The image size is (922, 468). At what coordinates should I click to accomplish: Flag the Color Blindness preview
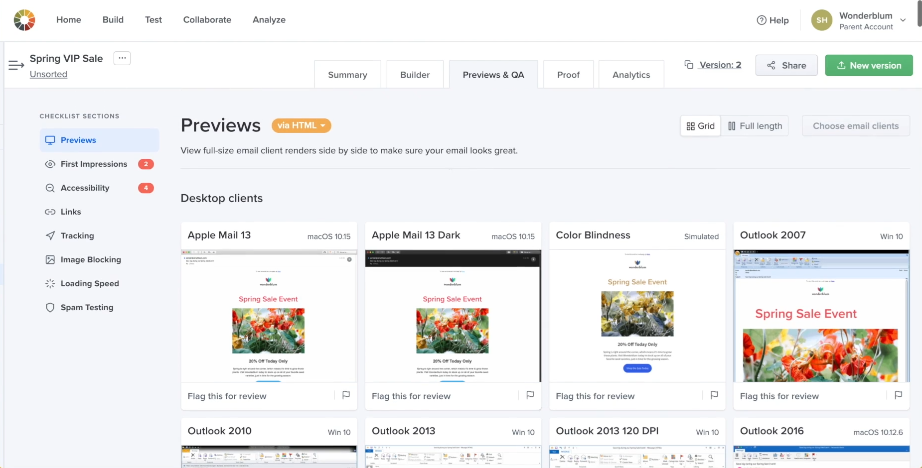pos(714,395)
